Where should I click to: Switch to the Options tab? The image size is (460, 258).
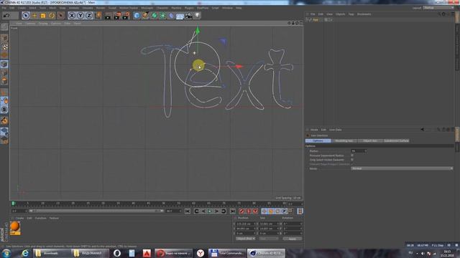(x=318, y=140)
